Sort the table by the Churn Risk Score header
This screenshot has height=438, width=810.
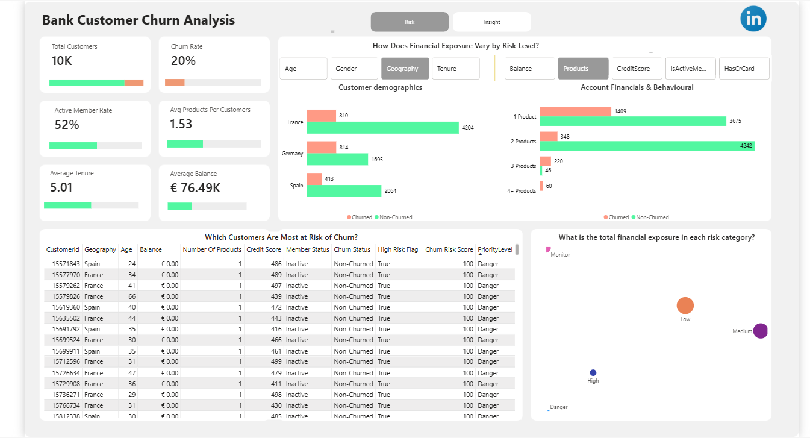[x=460, y=249]
